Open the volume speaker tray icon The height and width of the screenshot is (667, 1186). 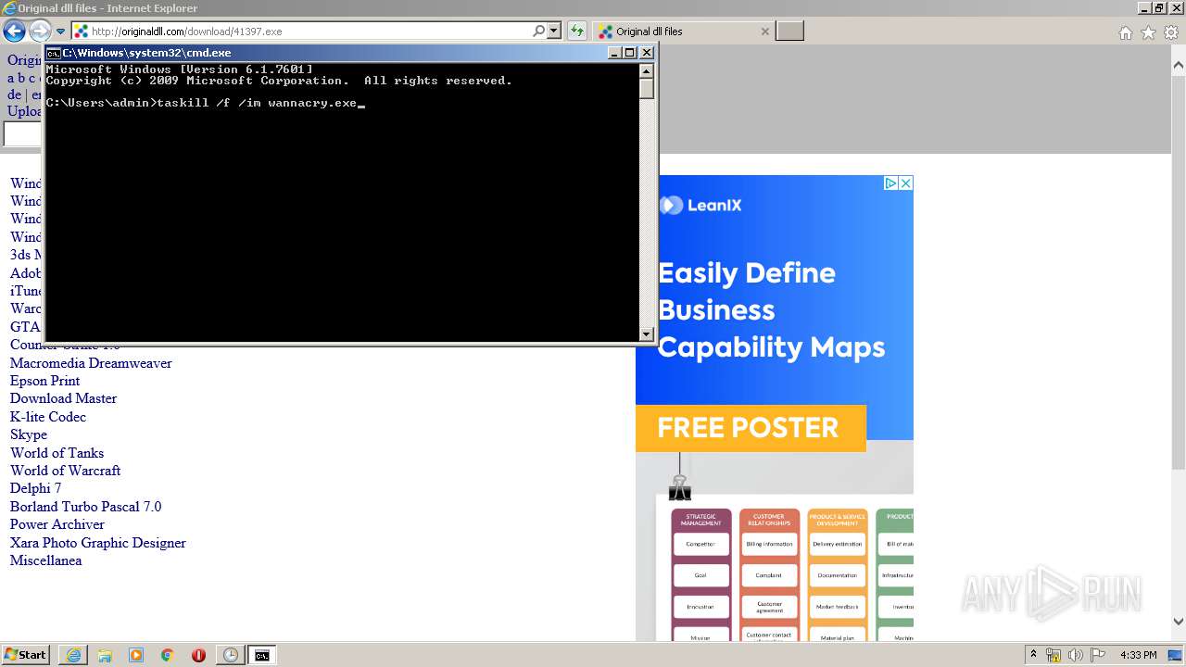pos(1076,655)
